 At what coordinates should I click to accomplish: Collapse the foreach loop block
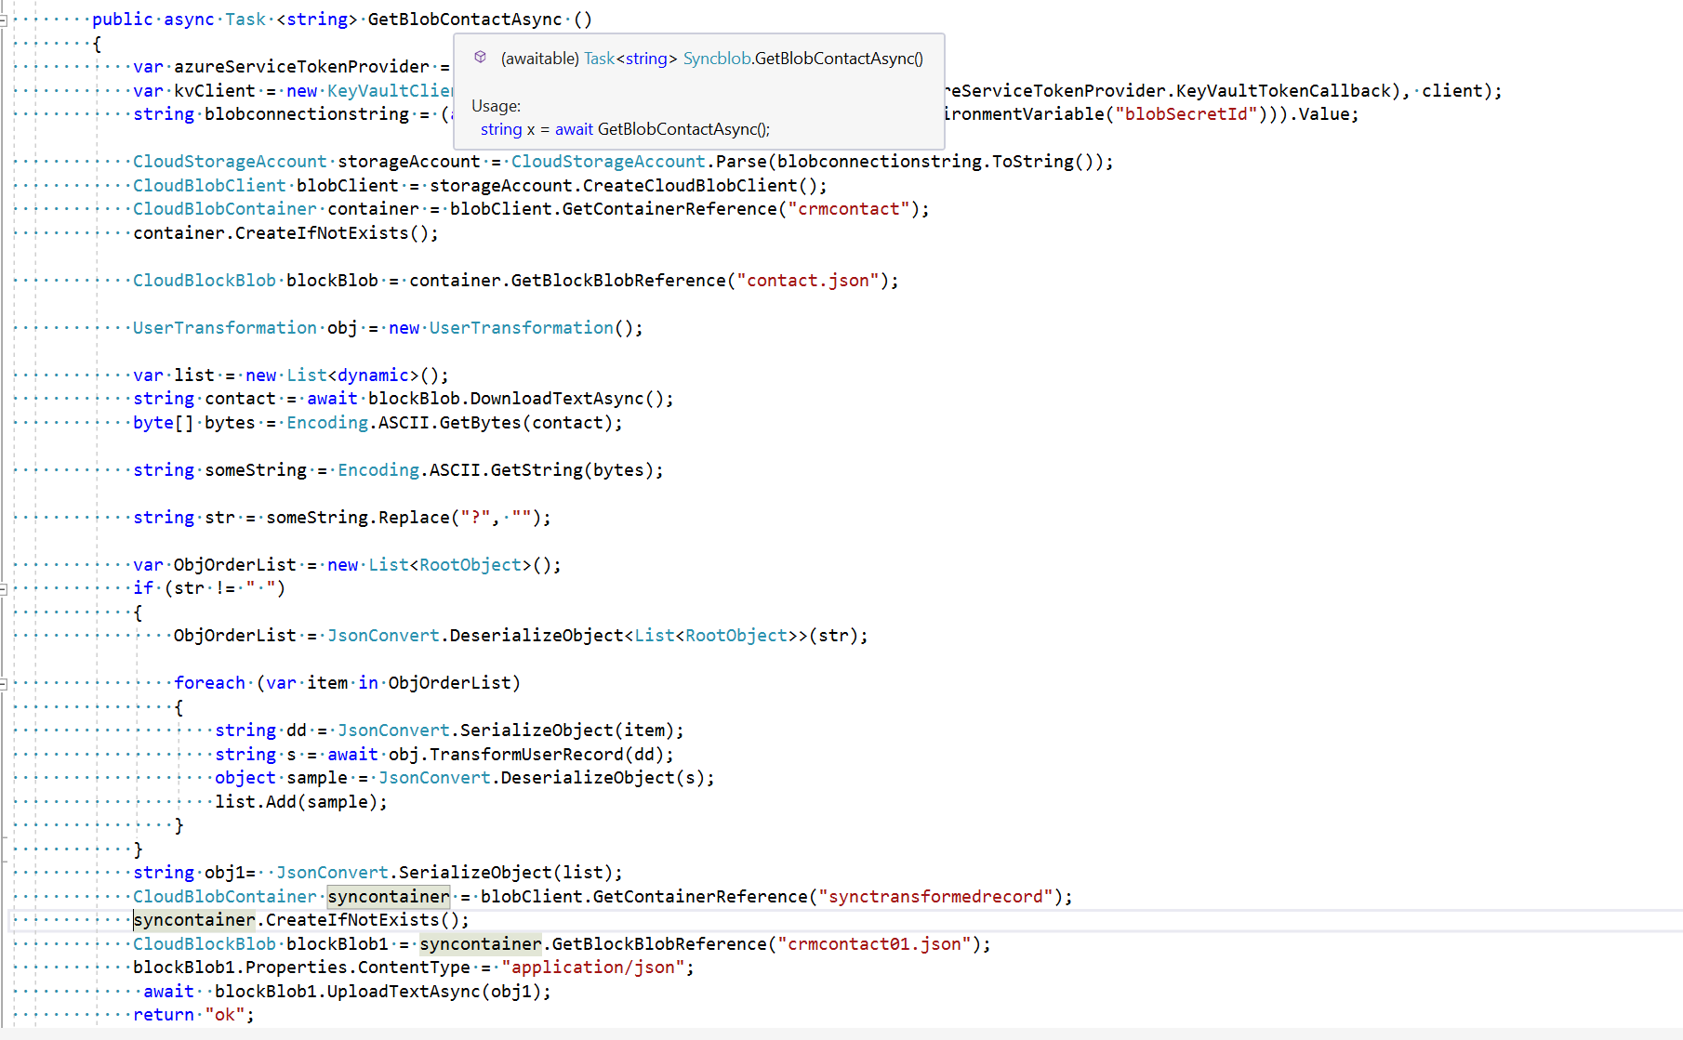point(4,683)
